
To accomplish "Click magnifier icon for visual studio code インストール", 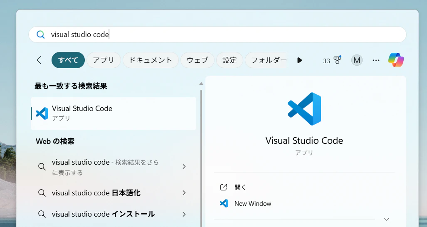I will click(x=42, y=214).
